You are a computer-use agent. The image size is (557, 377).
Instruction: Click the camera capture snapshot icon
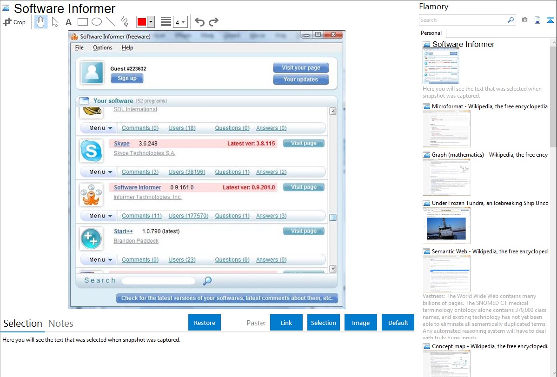click(524, 20)
